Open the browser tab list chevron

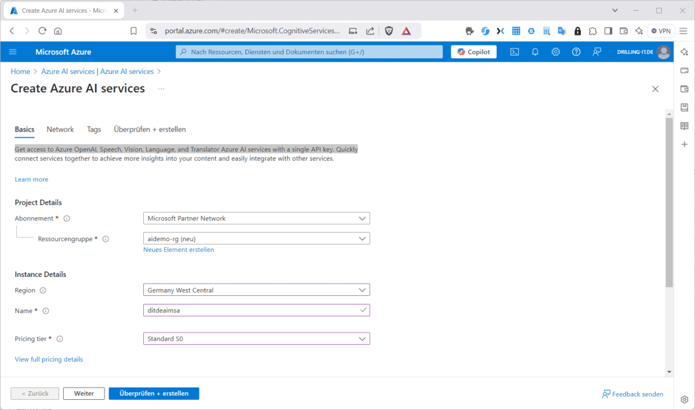(615, 10)
